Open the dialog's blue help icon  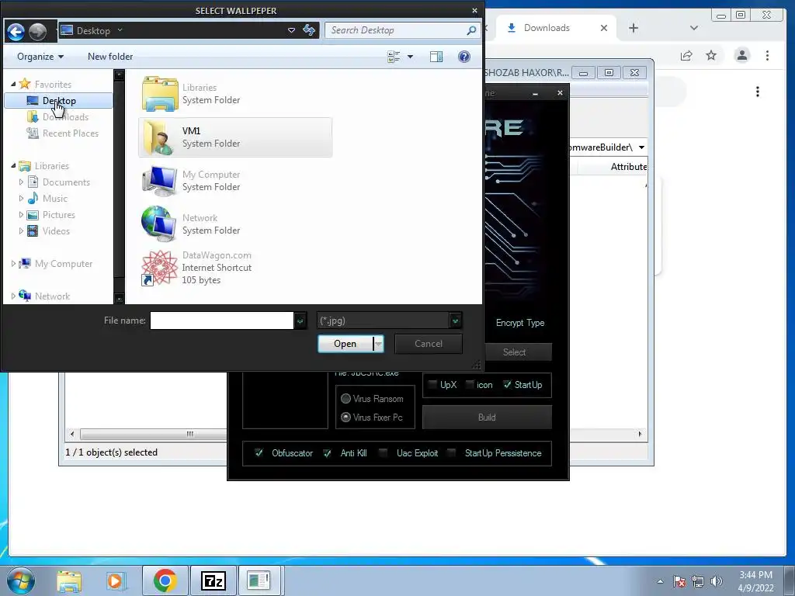pos(464,57)
